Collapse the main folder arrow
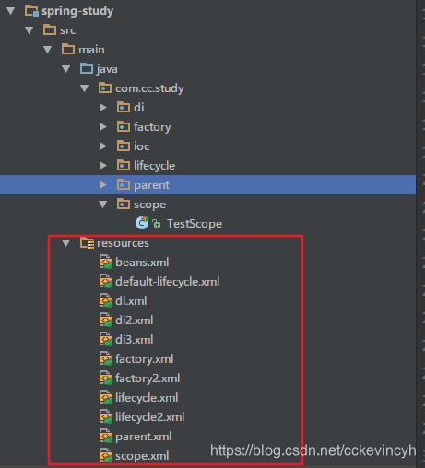 pyautogui.click(x=48, y=50)
